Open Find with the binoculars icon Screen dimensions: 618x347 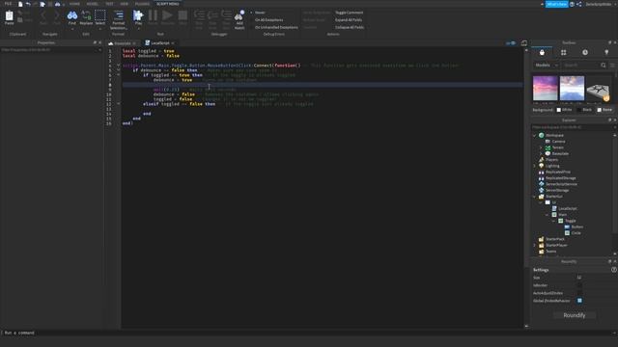point(72,15)
